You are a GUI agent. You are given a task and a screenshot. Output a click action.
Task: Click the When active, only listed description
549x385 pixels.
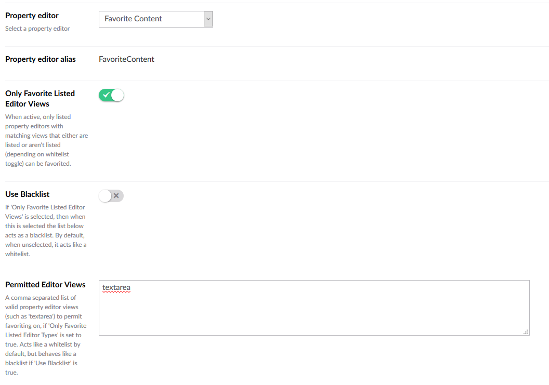tap(47, 140)
